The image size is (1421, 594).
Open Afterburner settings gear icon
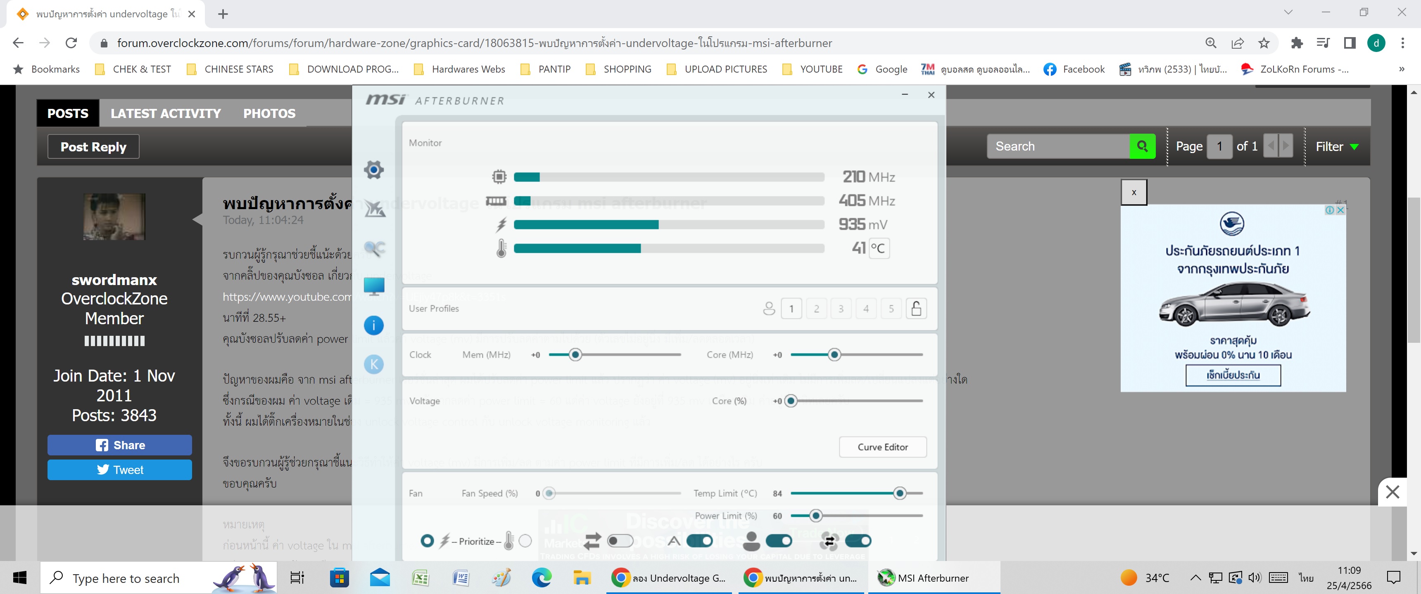click(x=373, y=170)
